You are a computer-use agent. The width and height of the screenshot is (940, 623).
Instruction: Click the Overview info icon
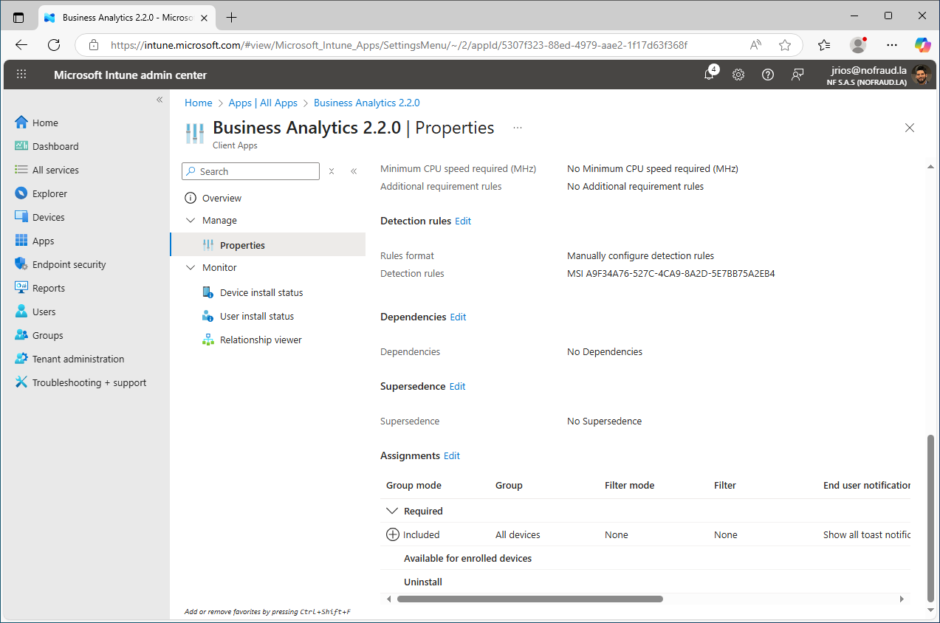click(x=191, y=198)
